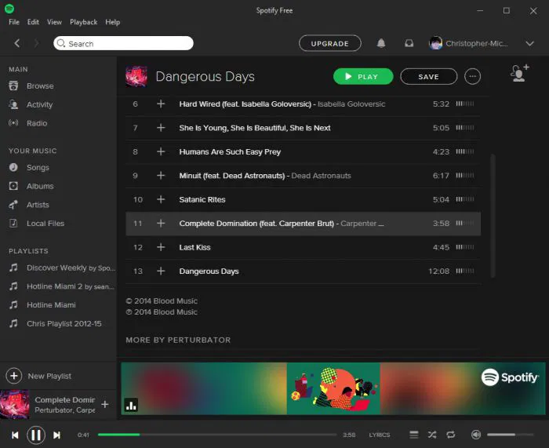Viewport: 549px width, 448px height.
Task: Add Dangerous Days track plus icon
Action: 161,271
